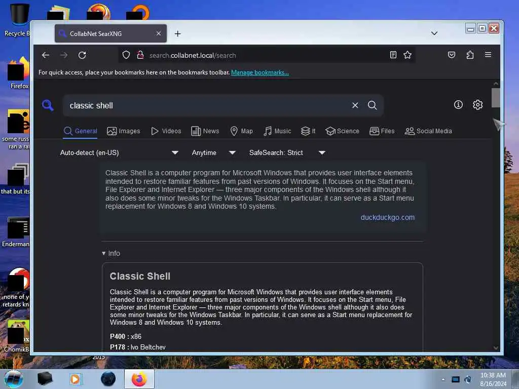Switch to the Images tab

(124, 131)
